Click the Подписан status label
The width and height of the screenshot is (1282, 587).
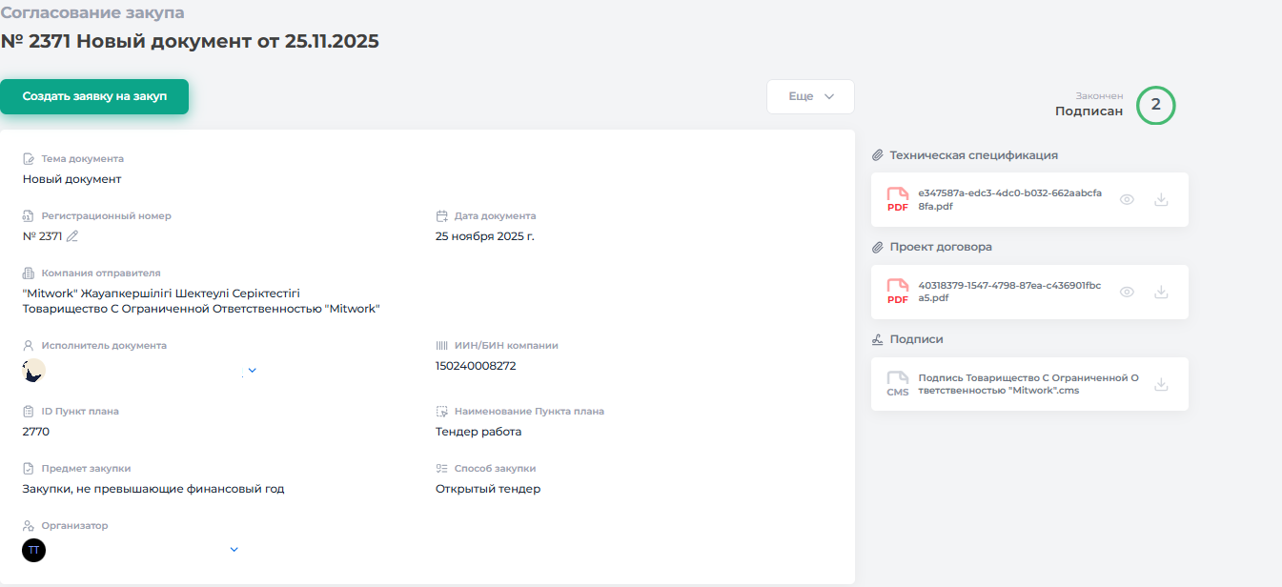pyautogui.click(x=1089, y=111)
